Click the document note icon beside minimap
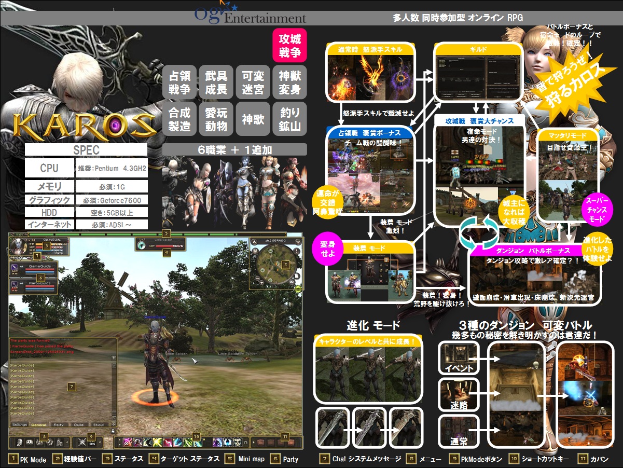 point(297,276)
